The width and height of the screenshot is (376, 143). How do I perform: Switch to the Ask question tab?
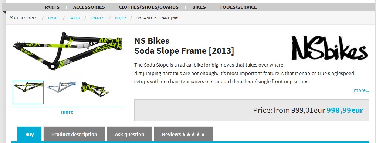pos(129,134)
